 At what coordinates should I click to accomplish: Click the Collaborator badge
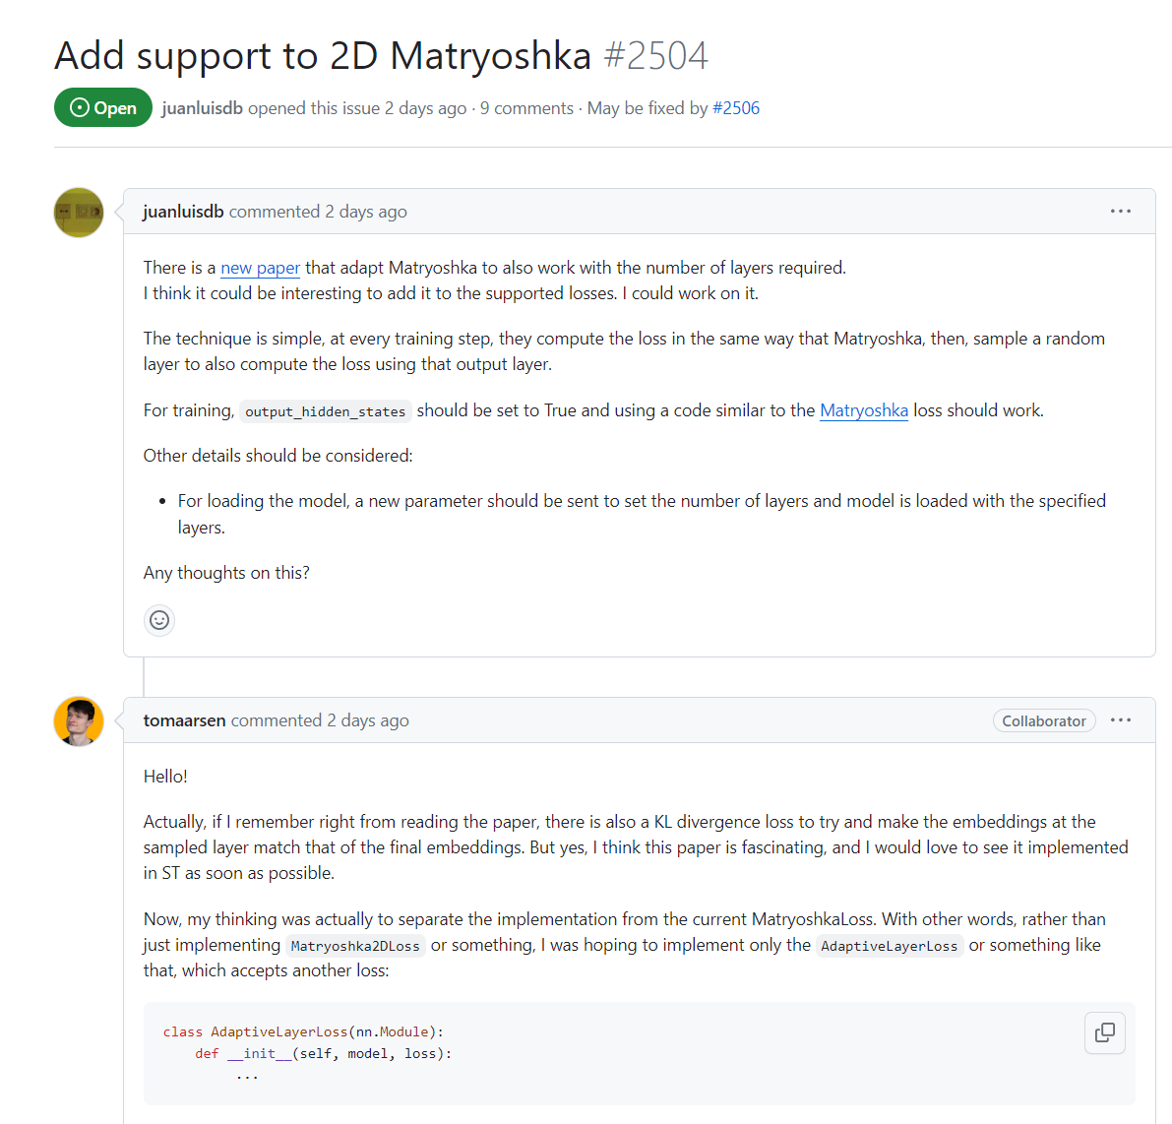click(x=1043, y=720)
